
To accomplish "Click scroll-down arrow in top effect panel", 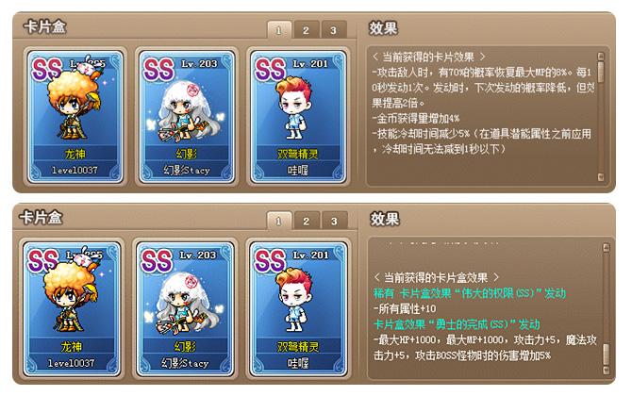I will point(601,177).
